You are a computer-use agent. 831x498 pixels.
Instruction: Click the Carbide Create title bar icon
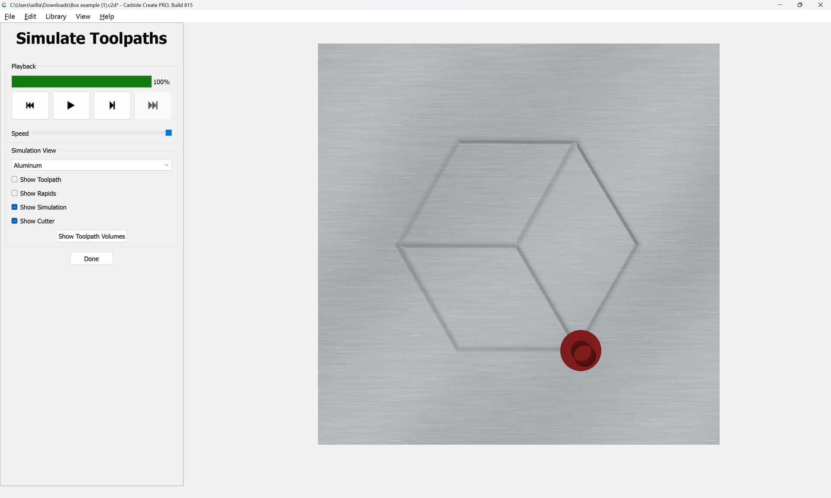[4, 5]
